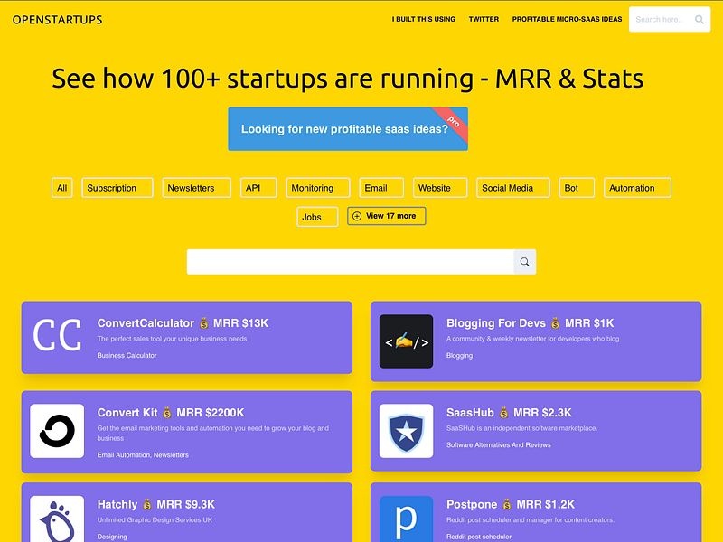
Task: Select the Subscription category filter
Action: tap(117, 188)
